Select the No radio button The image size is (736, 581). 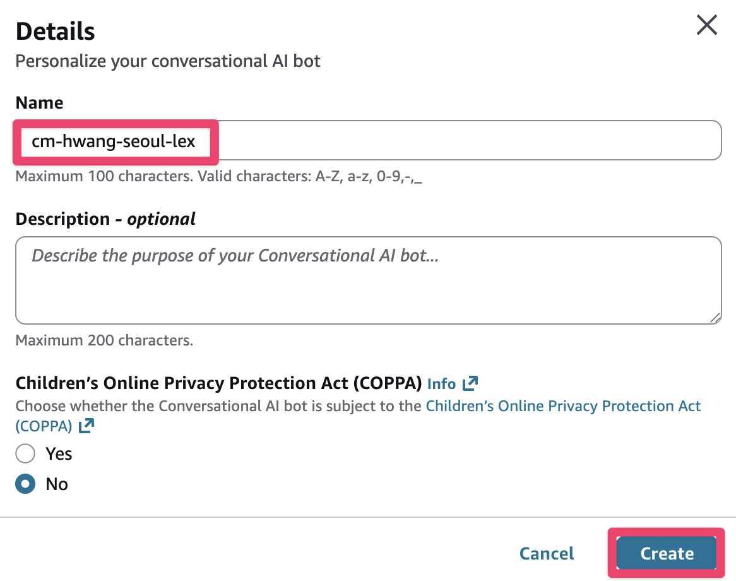(x=25, y=484)
